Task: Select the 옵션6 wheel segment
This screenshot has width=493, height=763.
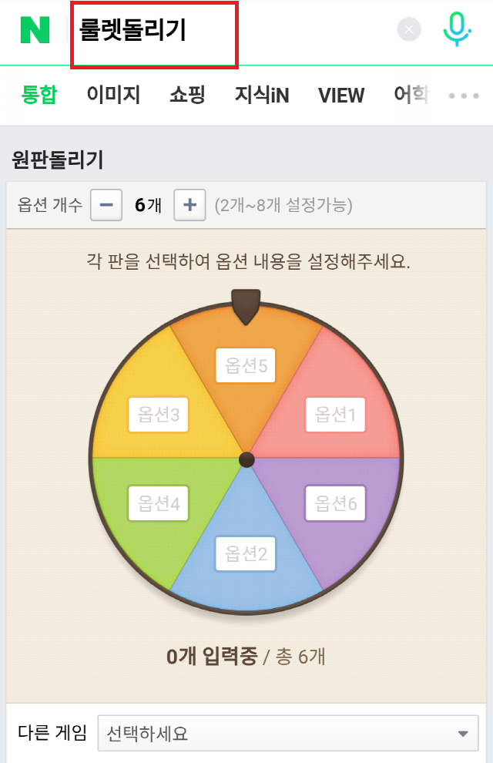Action: [335, 505]
